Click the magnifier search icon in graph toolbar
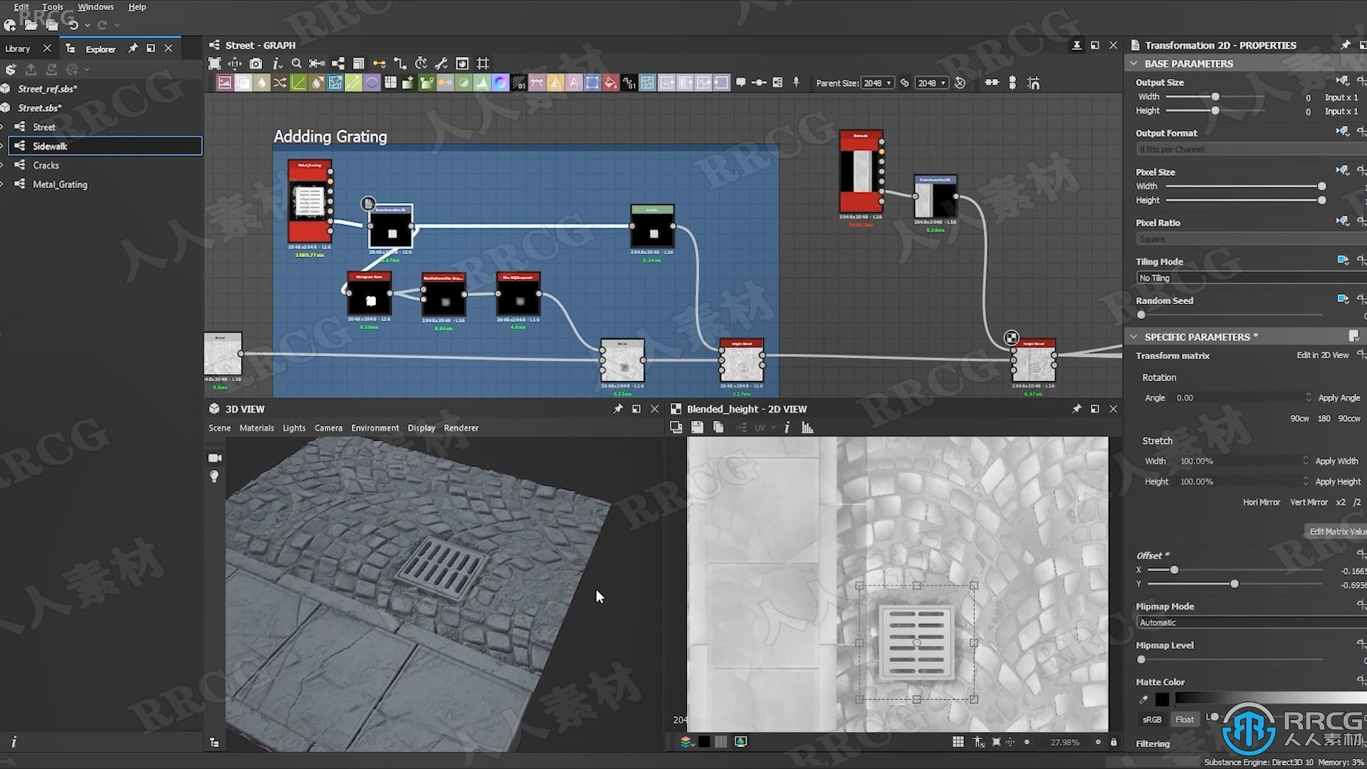Viewport: 1367px width, 769px height. 297,63
